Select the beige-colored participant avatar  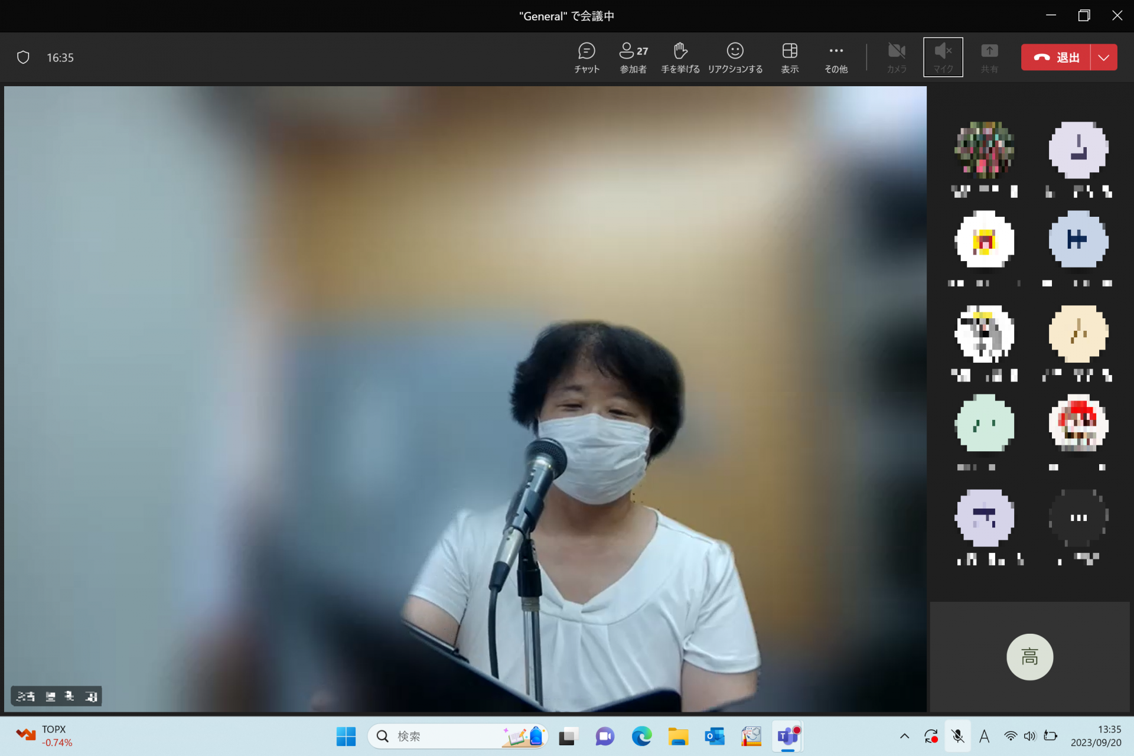tap(1078, 334)
